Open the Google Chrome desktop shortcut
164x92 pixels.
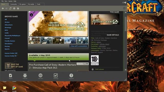[14, 89]
